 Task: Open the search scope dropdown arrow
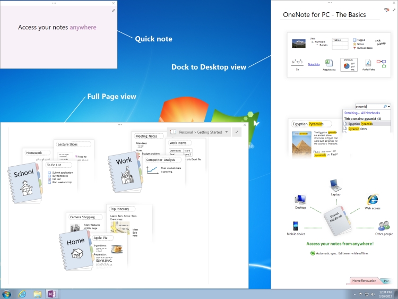tap(389, 107)
